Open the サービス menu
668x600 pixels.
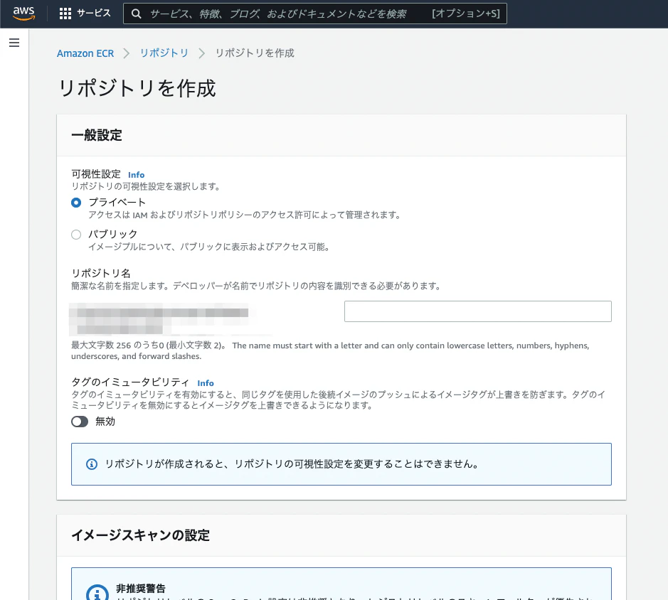(94, 14)
